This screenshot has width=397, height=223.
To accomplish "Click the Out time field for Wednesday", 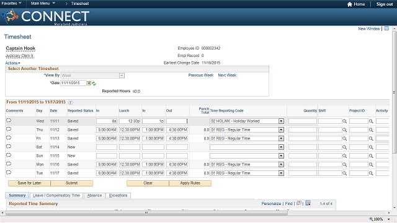I will click(177, 121).
